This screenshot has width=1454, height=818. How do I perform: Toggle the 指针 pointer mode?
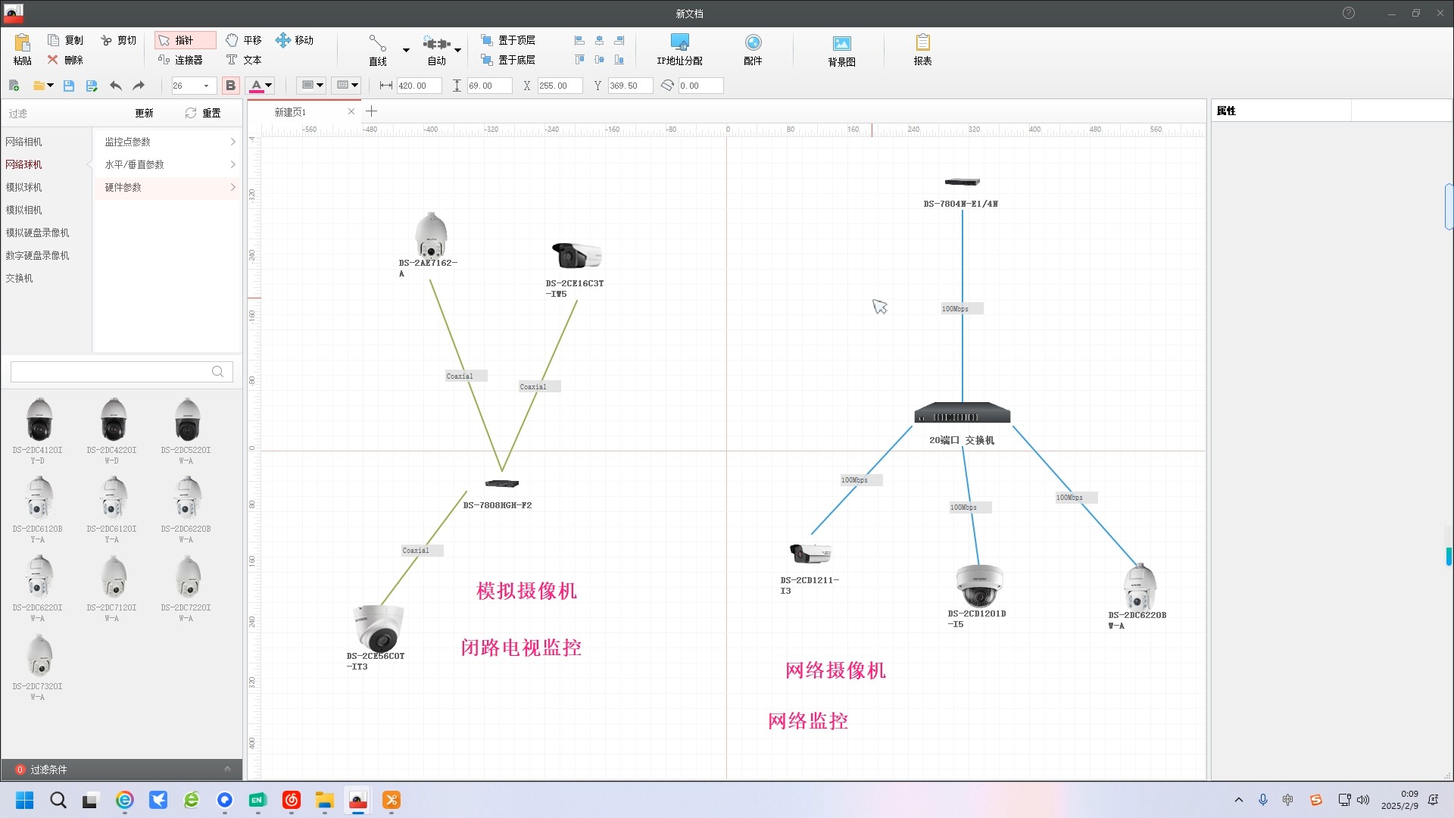(x=185, y=40)
